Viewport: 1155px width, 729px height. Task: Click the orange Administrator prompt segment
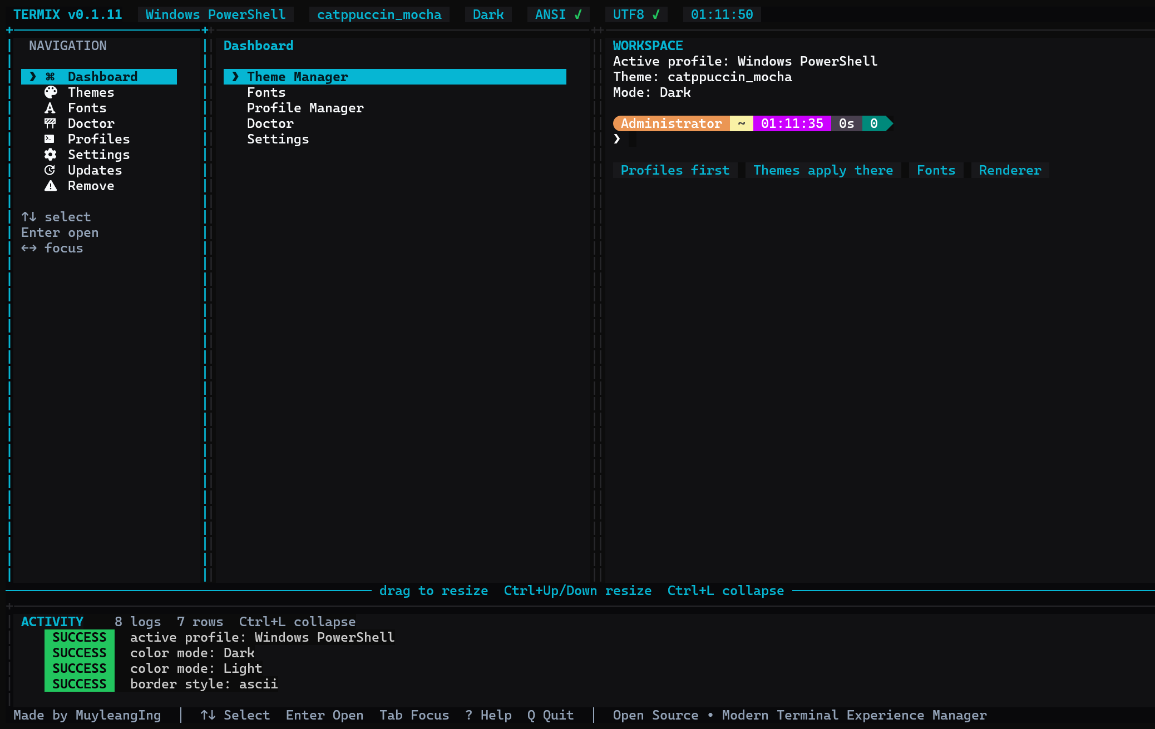pyautogui.click(x=672, y=123)
